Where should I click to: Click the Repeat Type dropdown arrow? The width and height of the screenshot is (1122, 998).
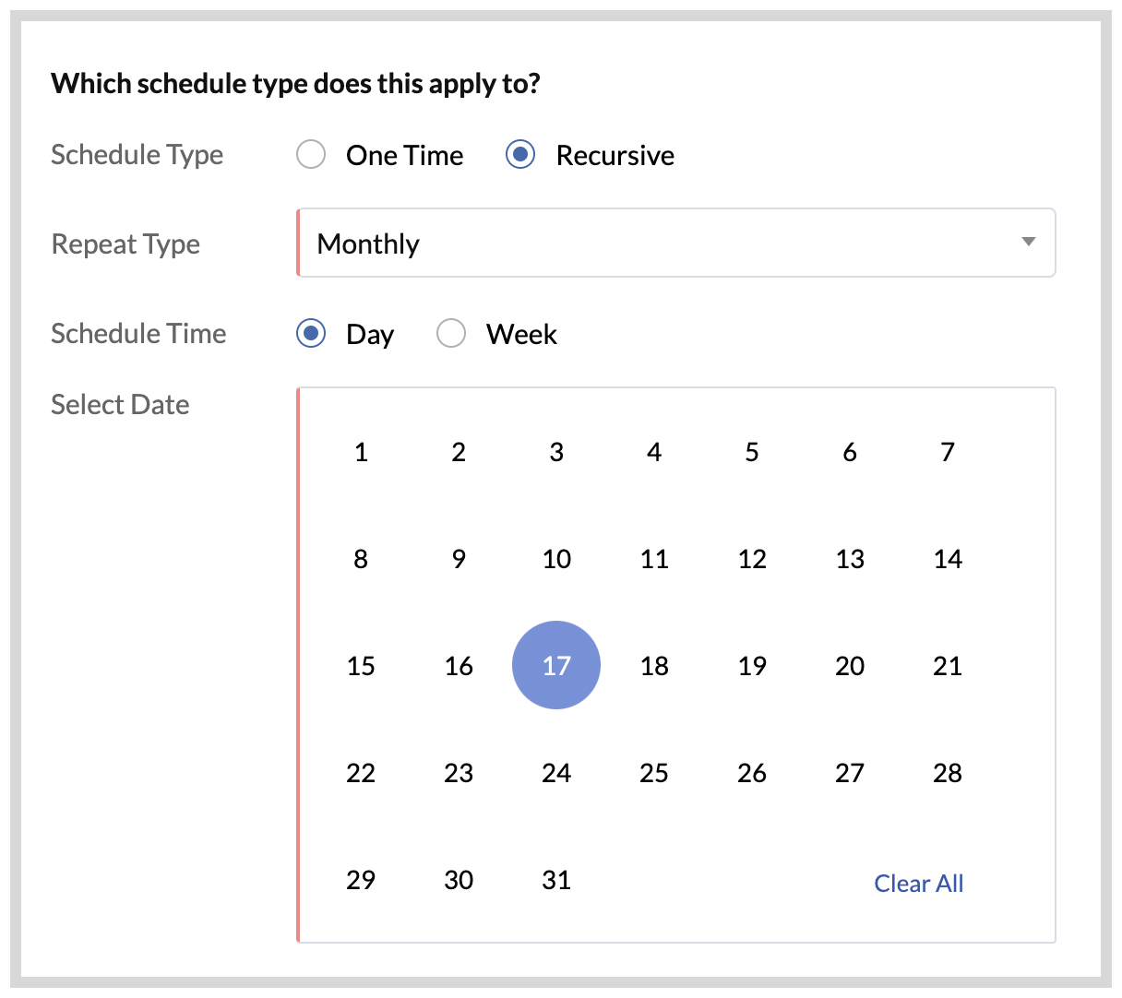(1028, 243)
